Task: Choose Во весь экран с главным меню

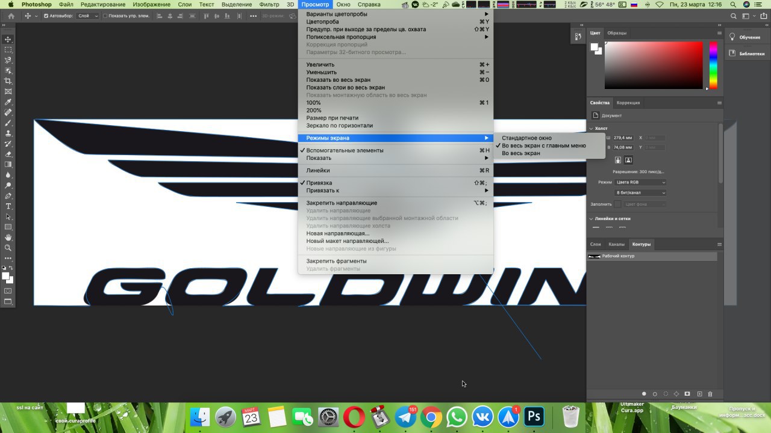Action: [549, 146]
